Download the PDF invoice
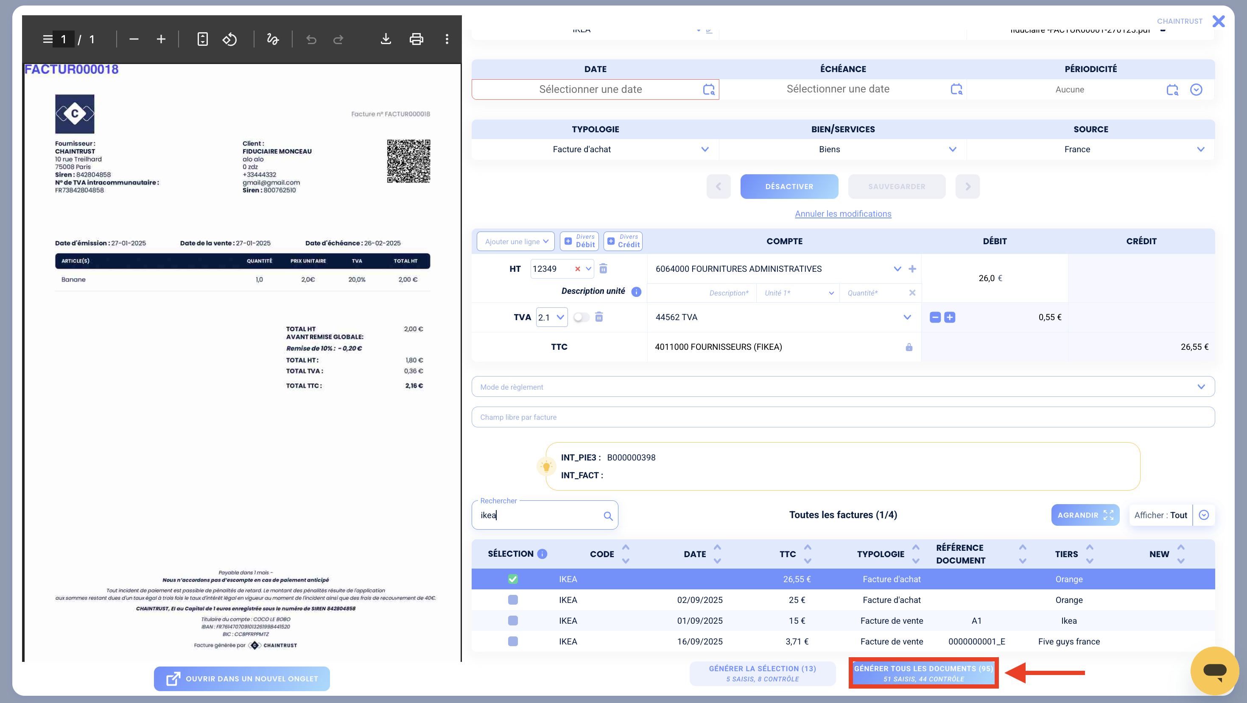The width and height of the screenshot is (1247, 703). [386, 39]
